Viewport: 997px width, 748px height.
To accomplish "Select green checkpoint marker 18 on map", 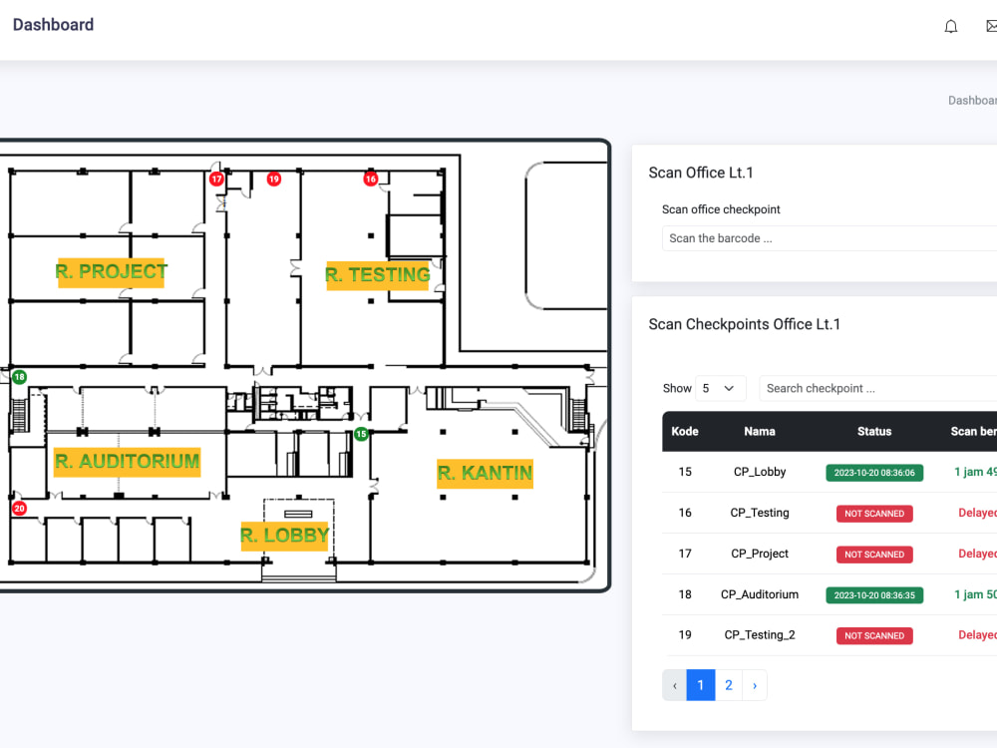I will point(20,377).
